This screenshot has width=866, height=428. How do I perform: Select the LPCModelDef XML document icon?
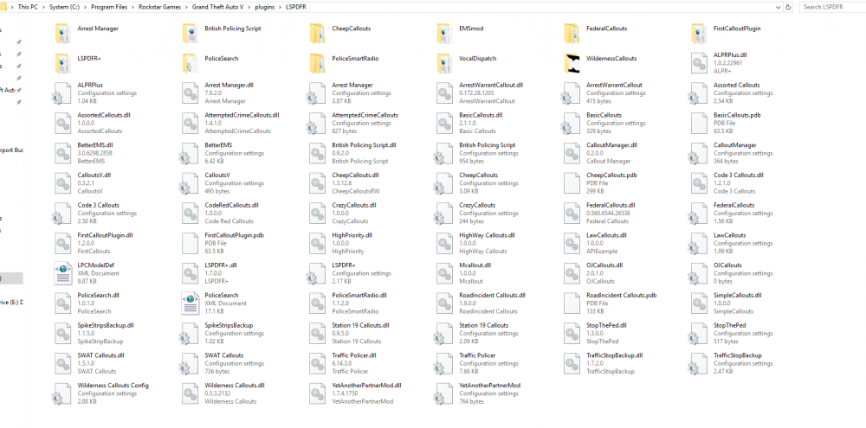pyautogui.click(x=63, y=273)
